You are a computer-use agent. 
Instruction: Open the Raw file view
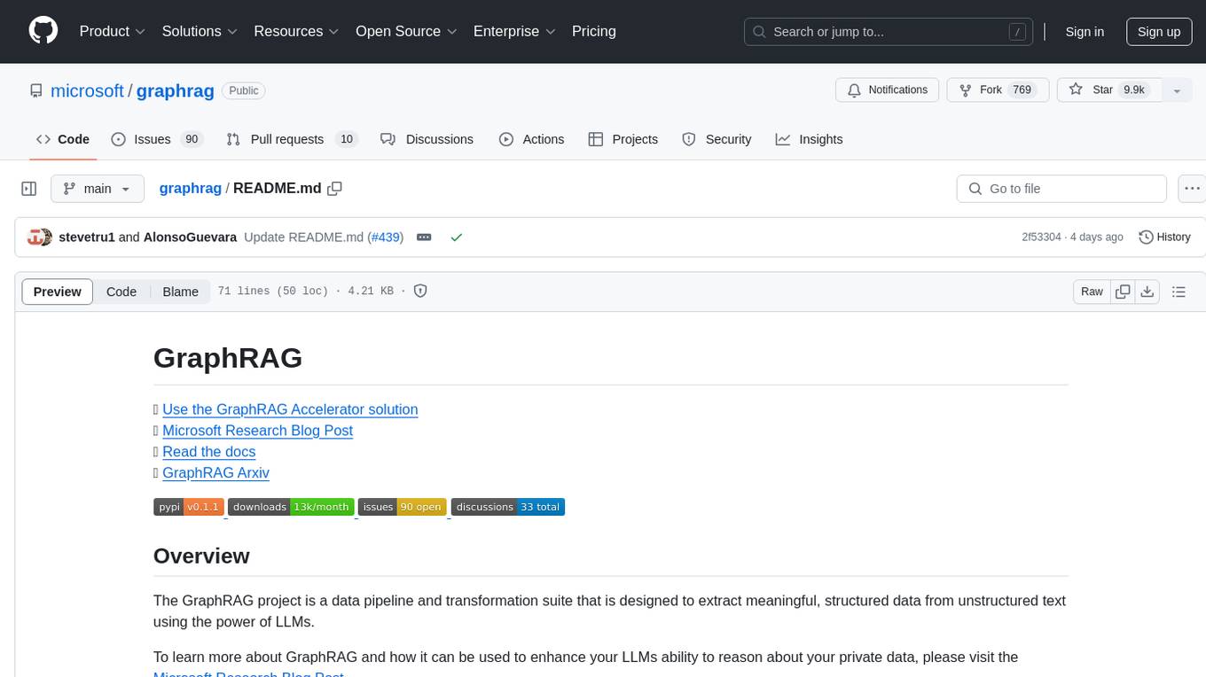(1092, 292)
